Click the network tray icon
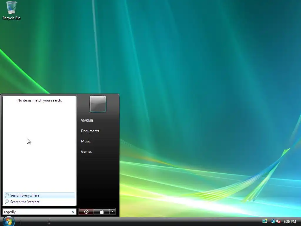The image size is (301, 226). point(273,221)
